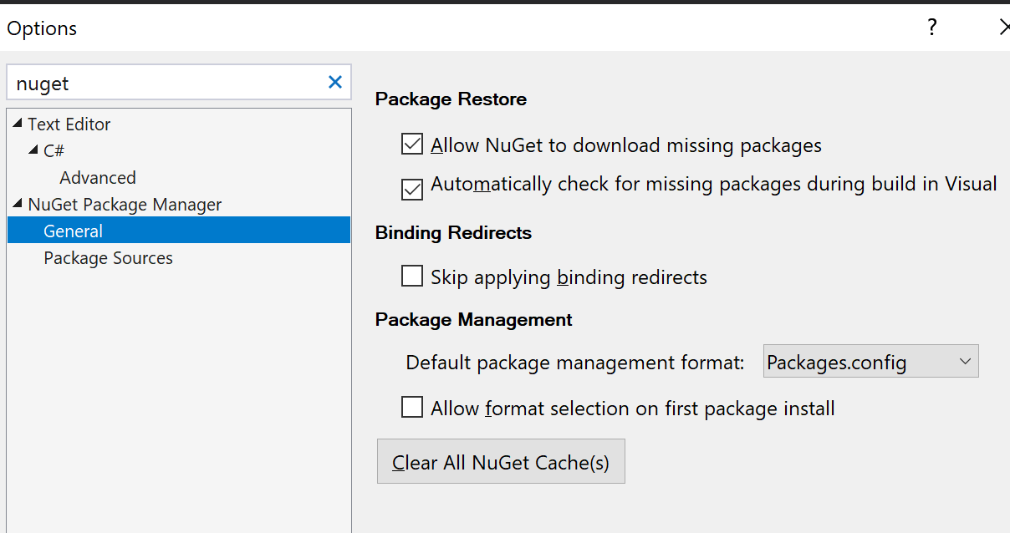Select General under NuGet Package Manager
The width and height of the screenshot is (1010, 533).
point(74,231)
